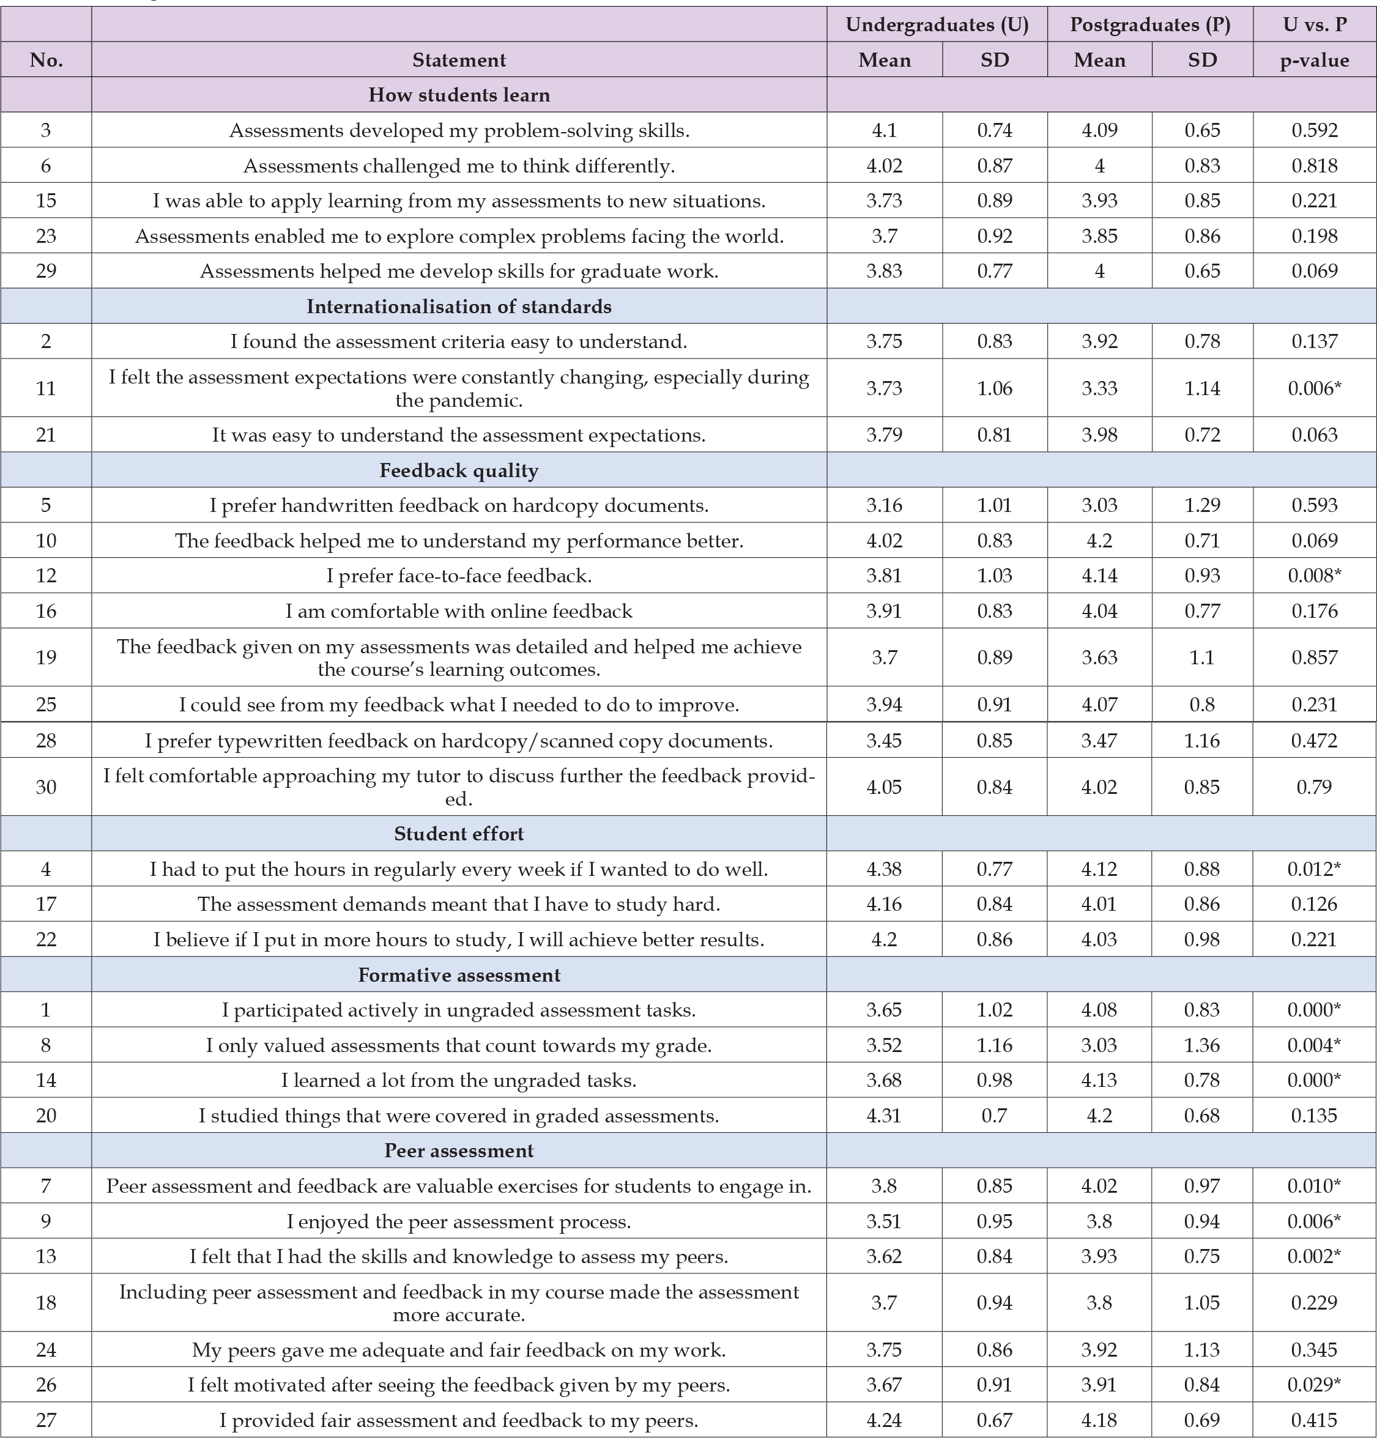
Task: Click the 'Postgraduates (P)' column header
Action: click(x=1149, y=25)
